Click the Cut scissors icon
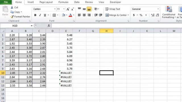The width and height of the screenshot is (182, 102). pyautogui.click(x=12, y=7)
